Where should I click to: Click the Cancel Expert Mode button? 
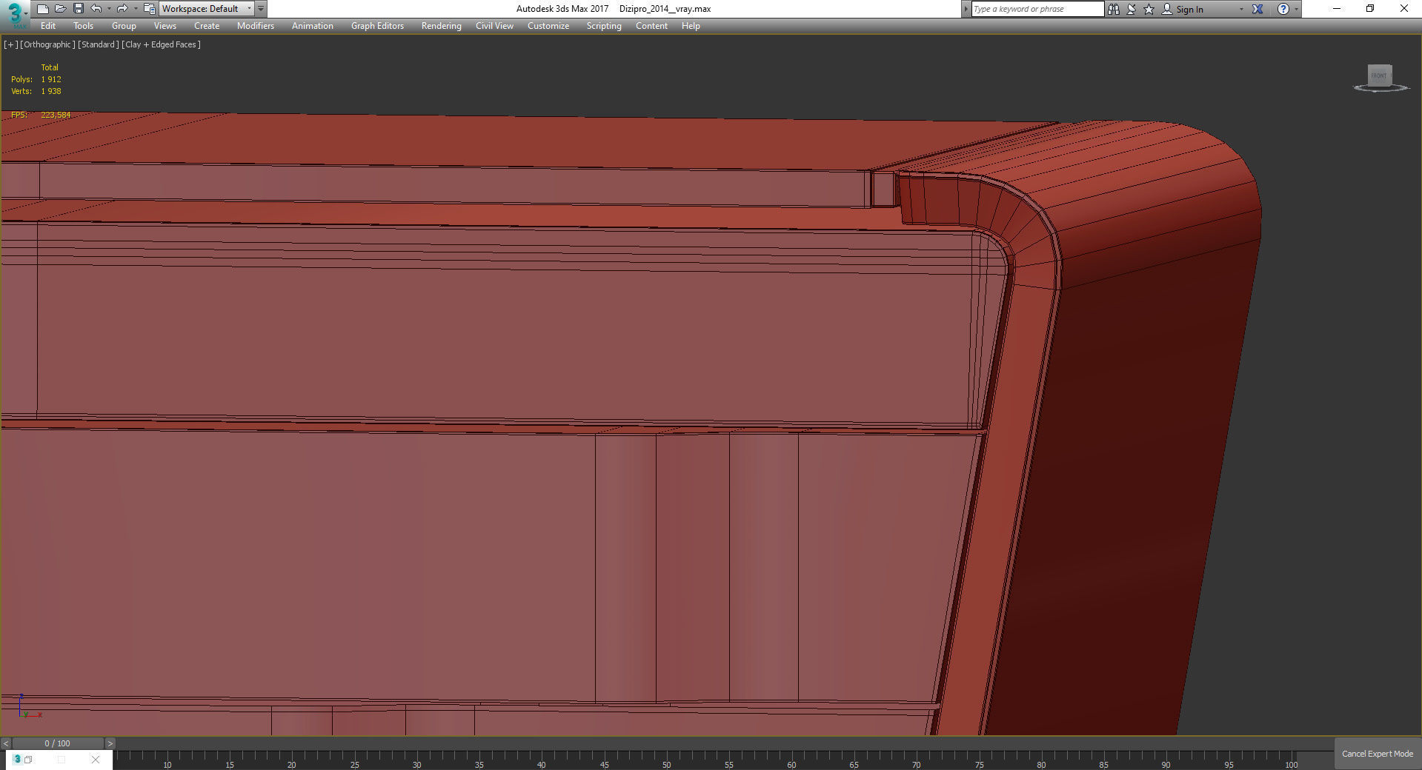tap(1378, 754)
